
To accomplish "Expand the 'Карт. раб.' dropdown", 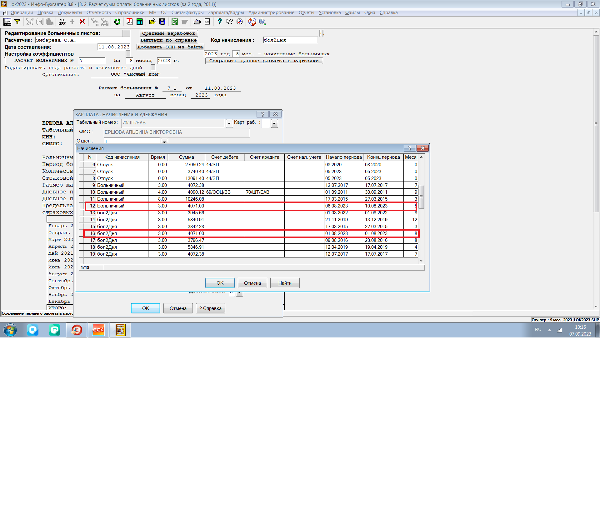I will pyautogui.click(x=274, y=123).
